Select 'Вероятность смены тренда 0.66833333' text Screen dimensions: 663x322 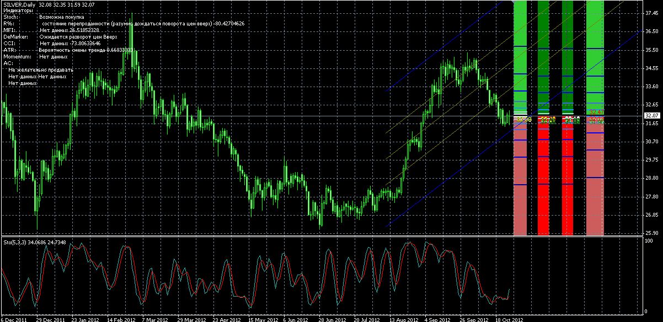[x=85, y=50]
